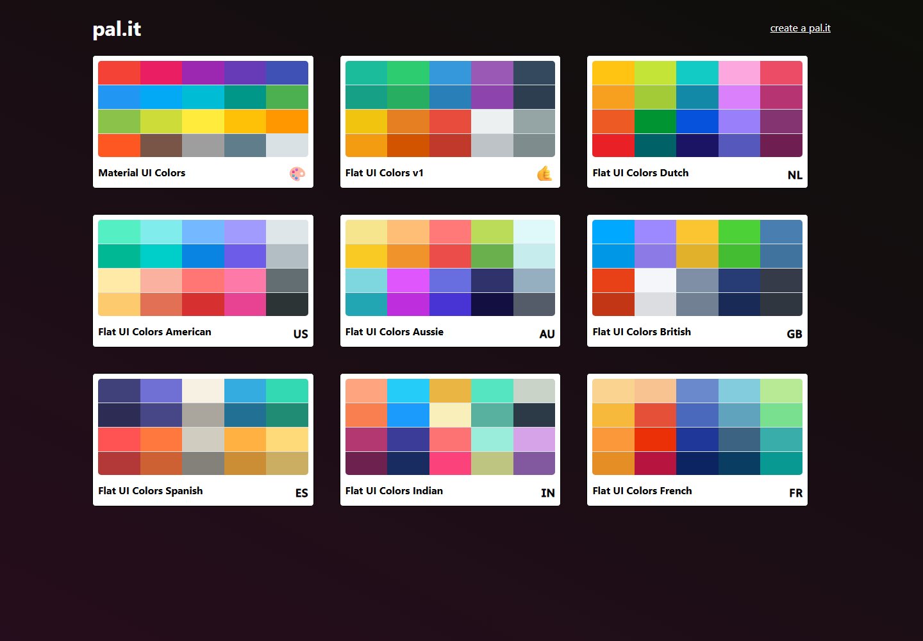Screen dimensions: 923x641
Task: Pick the bright magenta swatch in Flat UI Colors Aussie
Action: pos(408,280)
